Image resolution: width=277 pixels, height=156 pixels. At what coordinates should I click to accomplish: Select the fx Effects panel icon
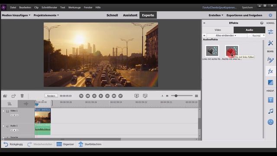tap(271, 71)
